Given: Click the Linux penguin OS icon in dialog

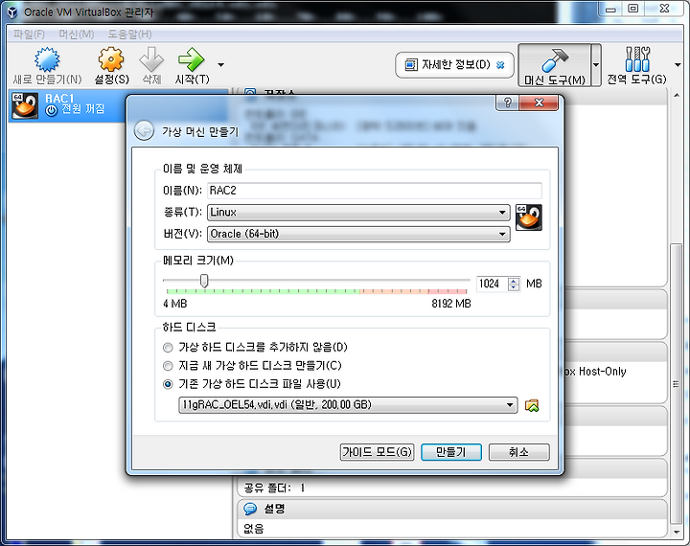Looking at the screenshot, I should (528, 217).
